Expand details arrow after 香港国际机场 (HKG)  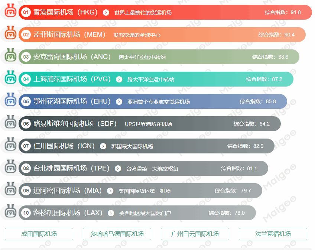[x=106, y=13]
